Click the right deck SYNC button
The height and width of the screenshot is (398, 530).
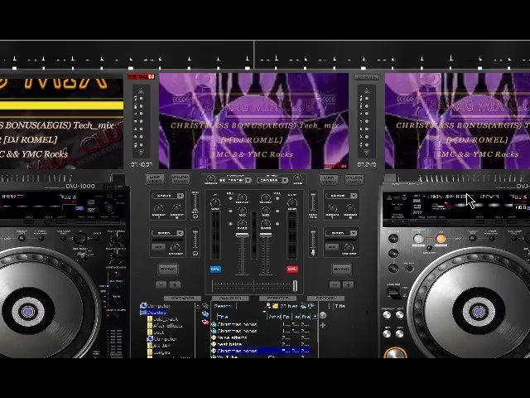pos(342,269)
